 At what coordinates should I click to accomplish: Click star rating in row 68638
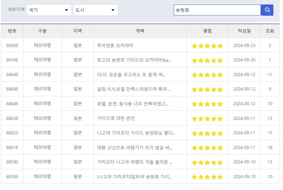coord(207,119)
